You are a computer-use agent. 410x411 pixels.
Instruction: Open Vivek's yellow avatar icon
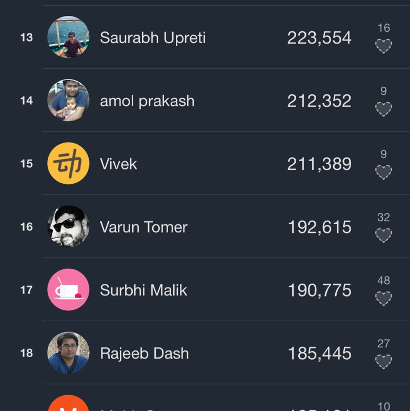click(68, 164)
